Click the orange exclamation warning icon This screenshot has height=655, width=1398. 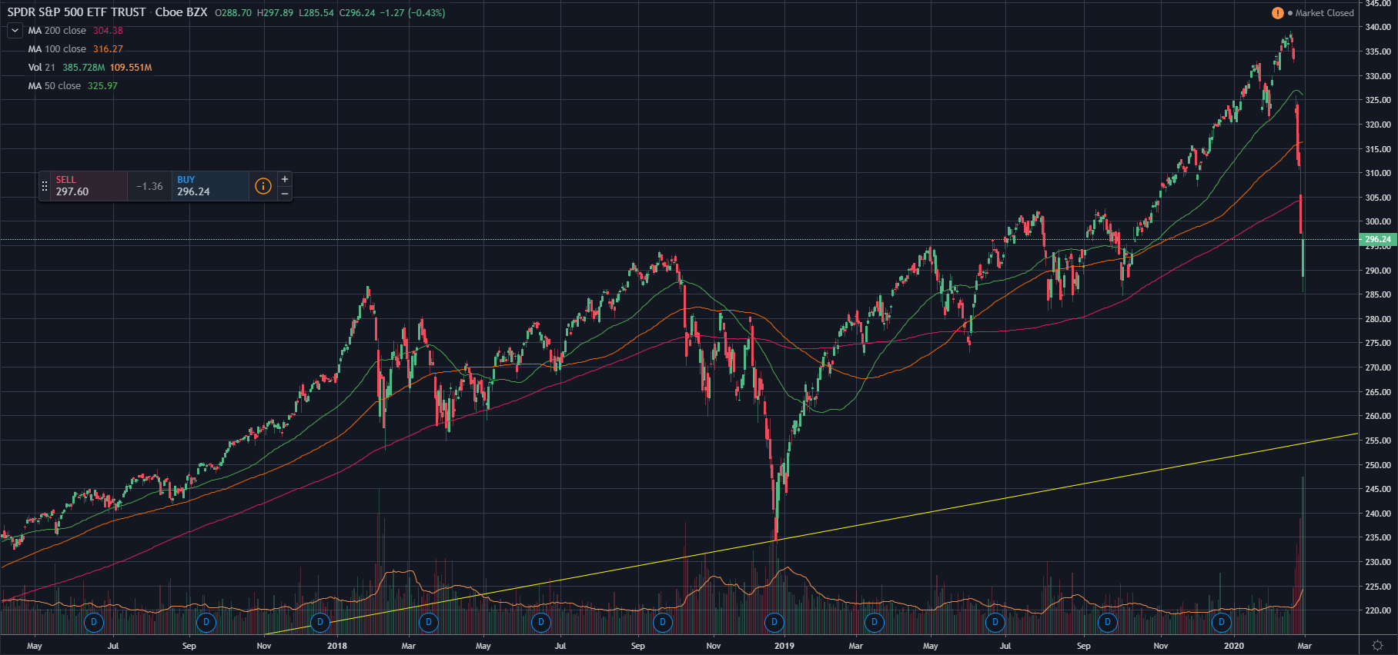pos(1278,13)
